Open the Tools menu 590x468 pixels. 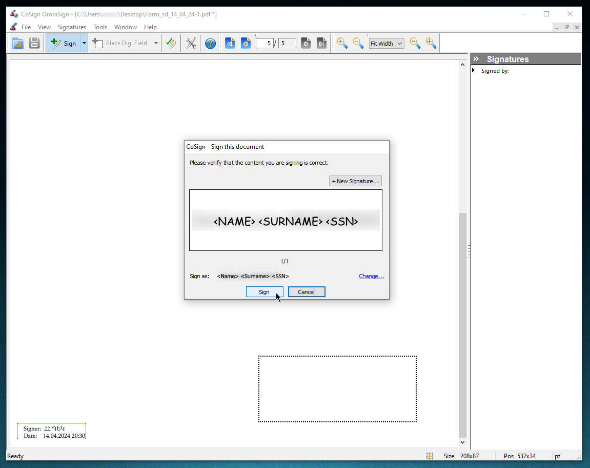point(100,27)
